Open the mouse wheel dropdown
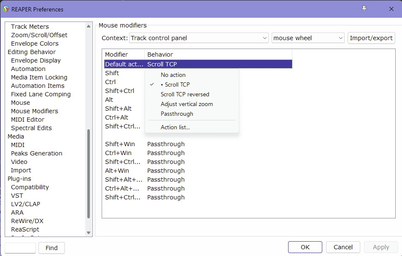The height and width of the screenshot is (256, 402). 308,38
